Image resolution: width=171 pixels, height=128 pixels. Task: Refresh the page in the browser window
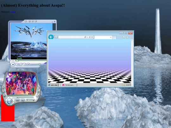pos(90,37)
